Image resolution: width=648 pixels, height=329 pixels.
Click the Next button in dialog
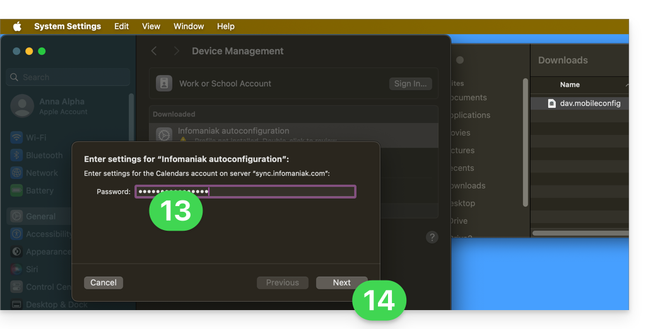[x=341, y=282]
